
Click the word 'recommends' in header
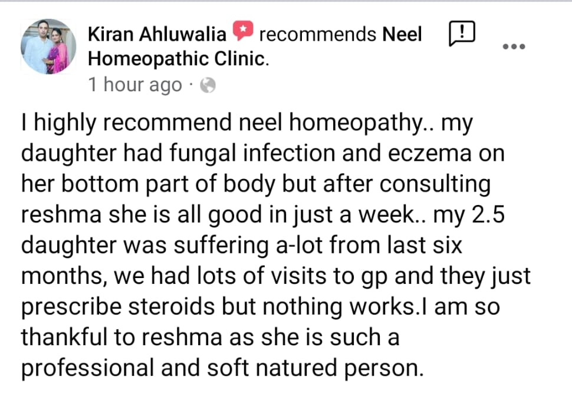317,34
